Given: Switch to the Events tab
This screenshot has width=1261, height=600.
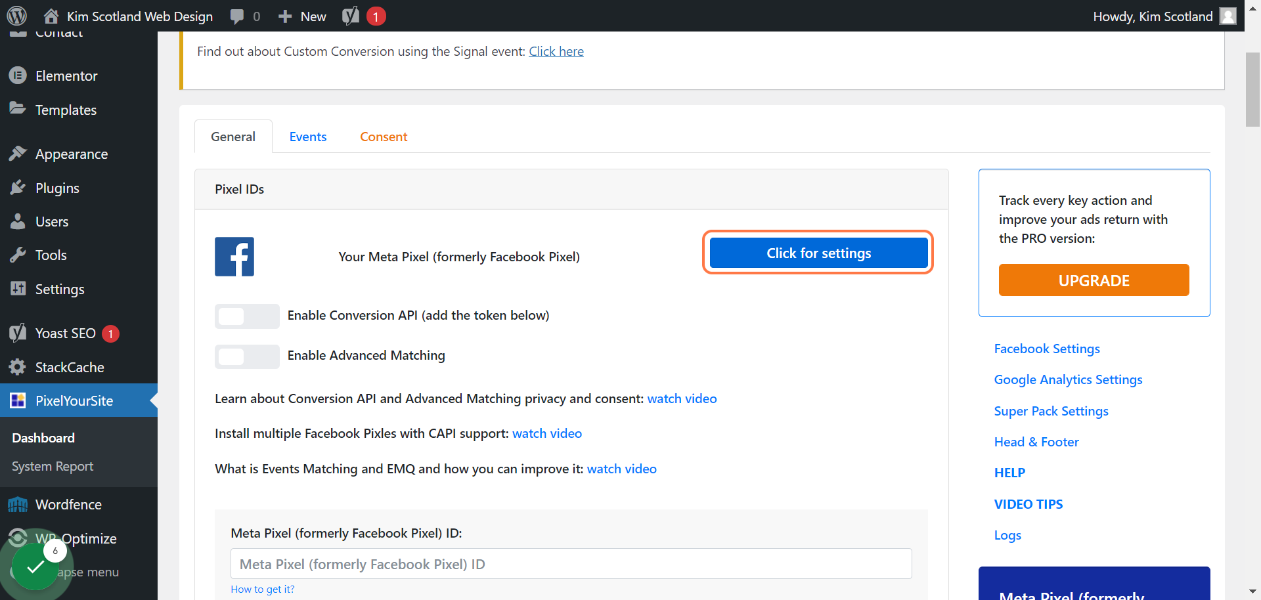Looking at the screenshot, I should (x=308, y=137).
